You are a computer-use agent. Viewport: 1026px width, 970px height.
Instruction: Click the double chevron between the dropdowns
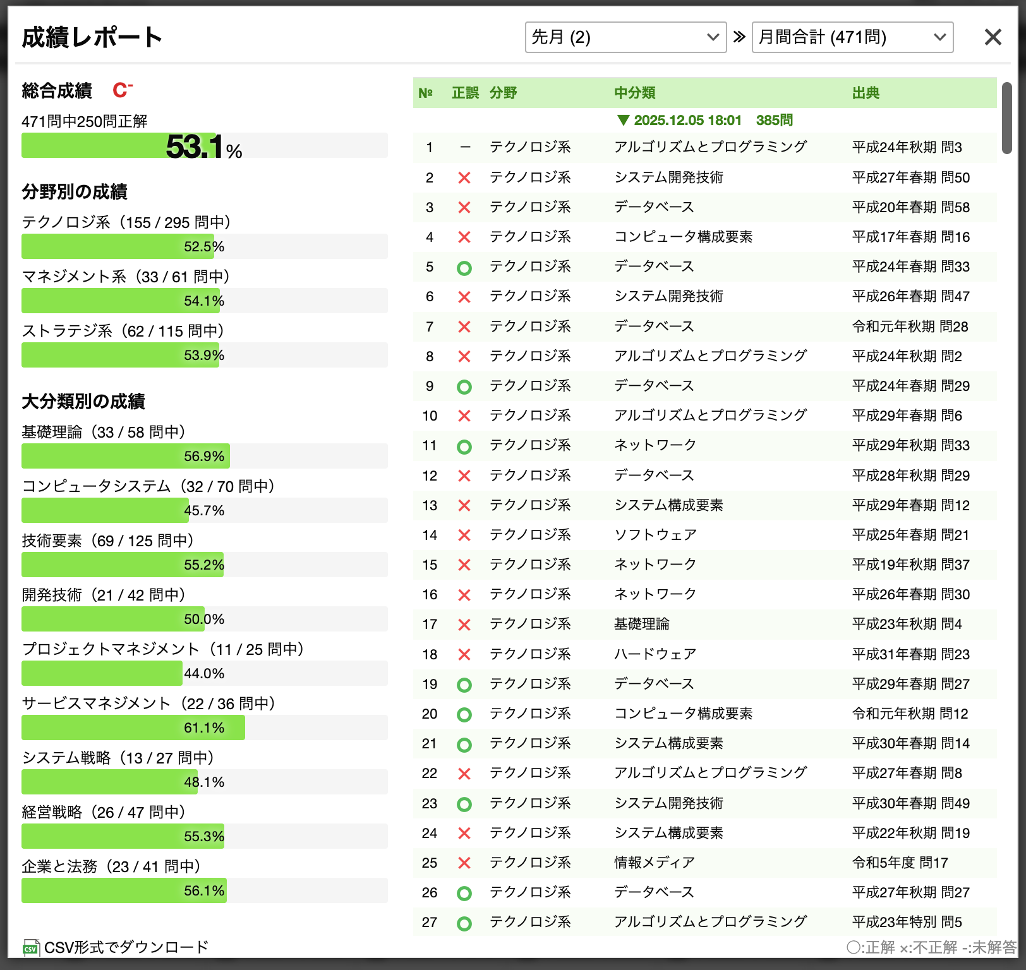(739, 37)
